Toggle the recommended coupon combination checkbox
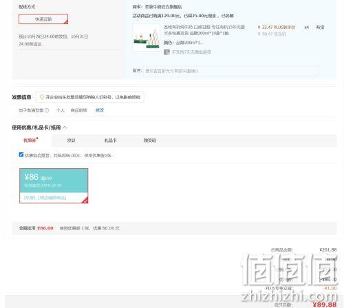Screen dimensions: 344x308 tap(21, 154)
